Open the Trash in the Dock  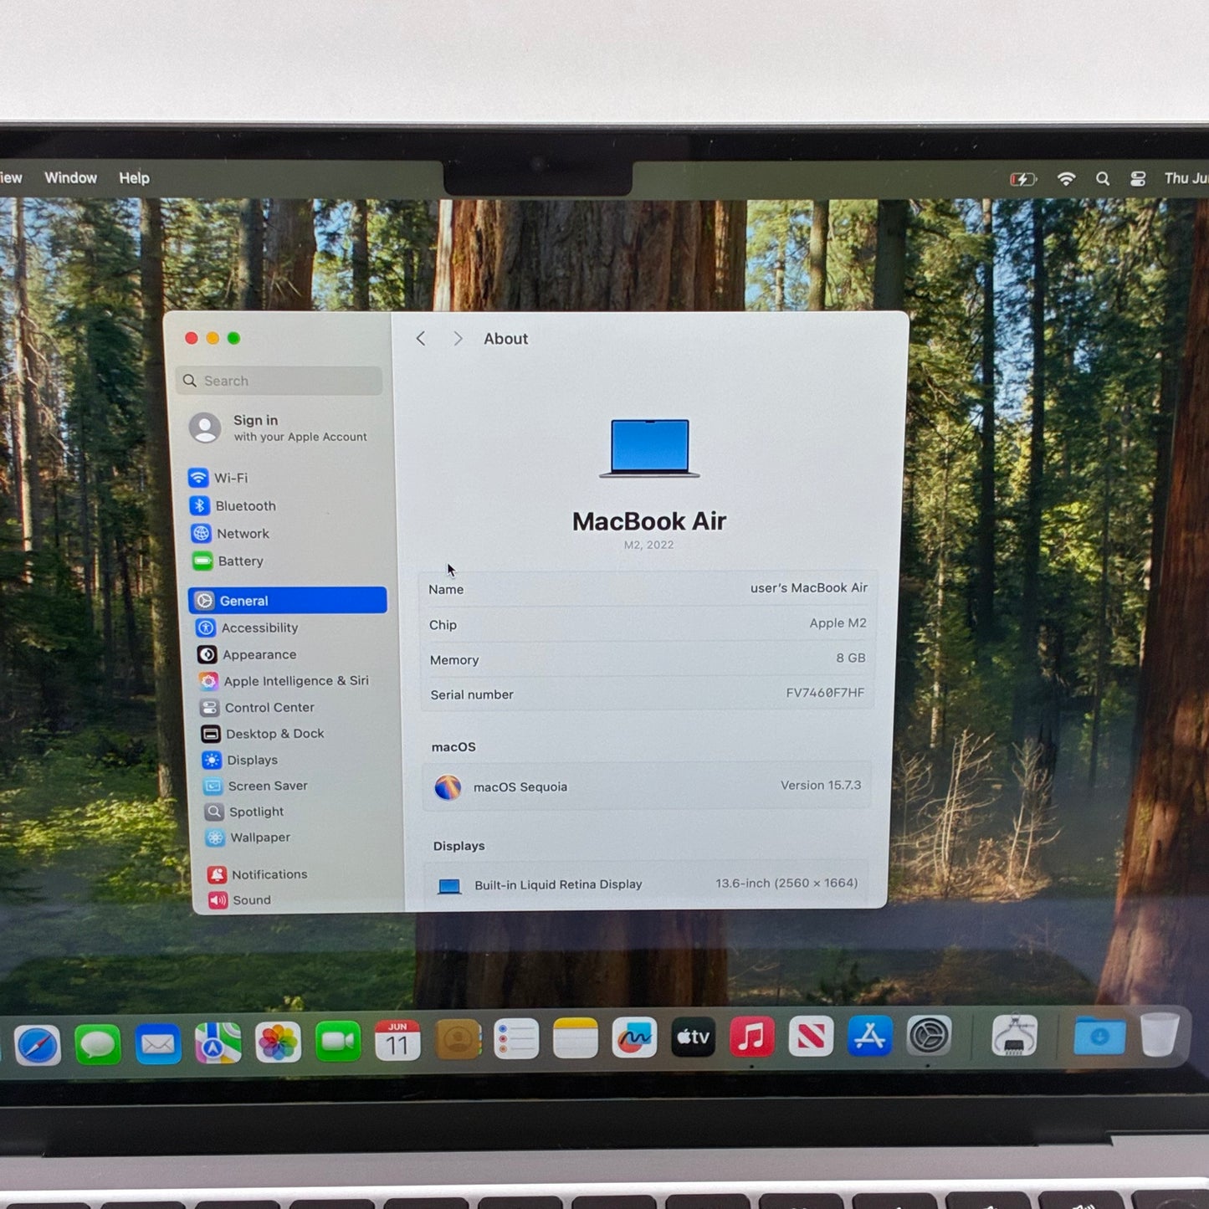point(1160,1035)
